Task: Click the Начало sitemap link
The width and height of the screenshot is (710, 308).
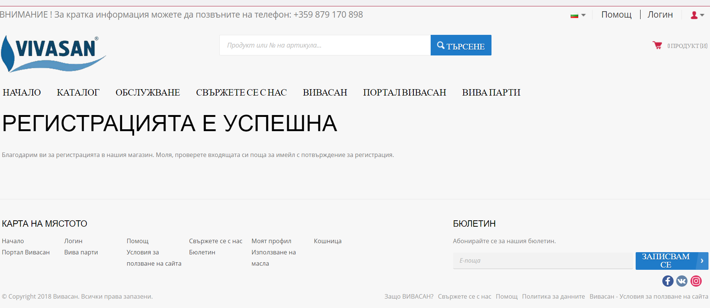Action: point(13,241)
